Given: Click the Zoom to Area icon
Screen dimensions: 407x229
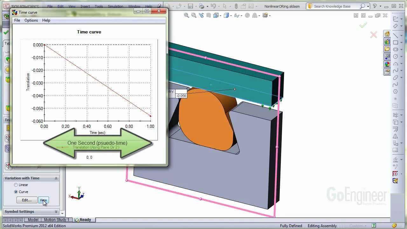Looking at the screenshot, I should coord(194,15).
